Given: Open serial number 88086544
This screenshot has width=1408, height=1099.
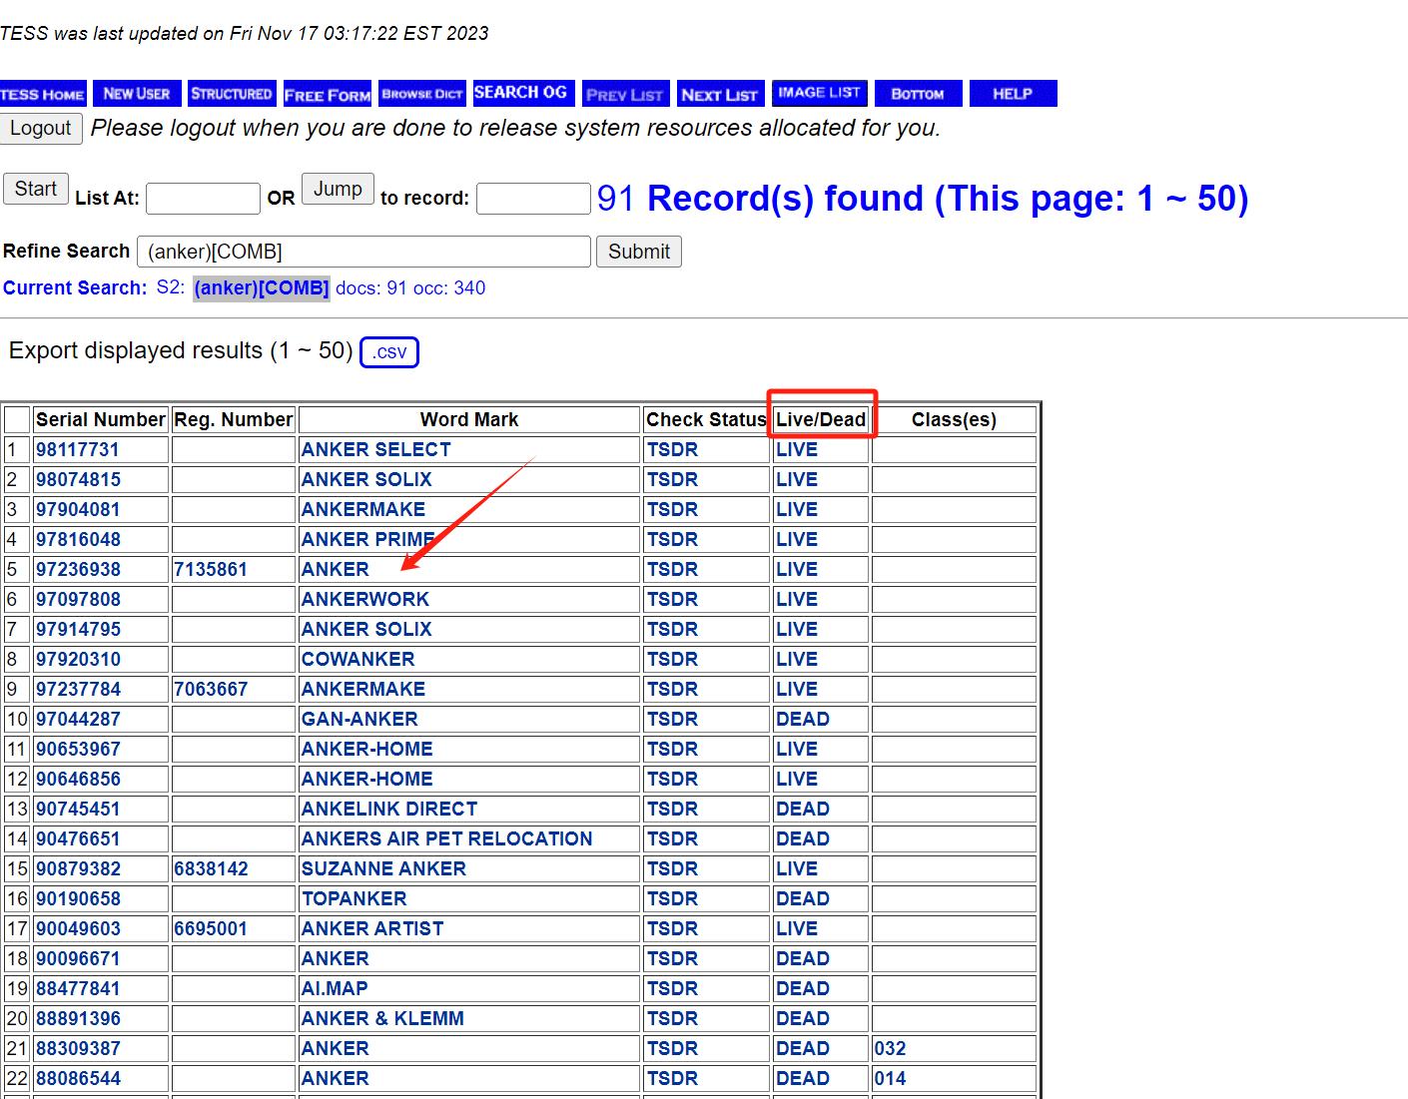Looking at the screenshot, I should 78,1079.
